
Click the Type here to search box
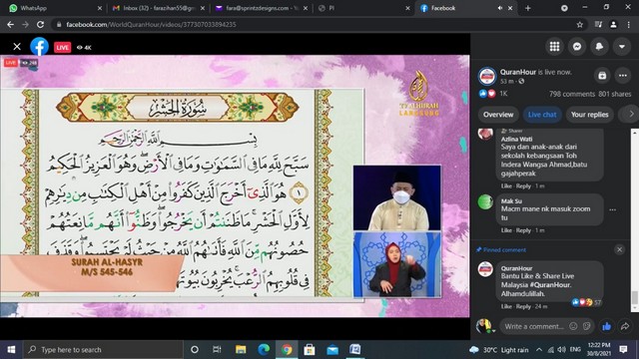[x=103, y=350]
